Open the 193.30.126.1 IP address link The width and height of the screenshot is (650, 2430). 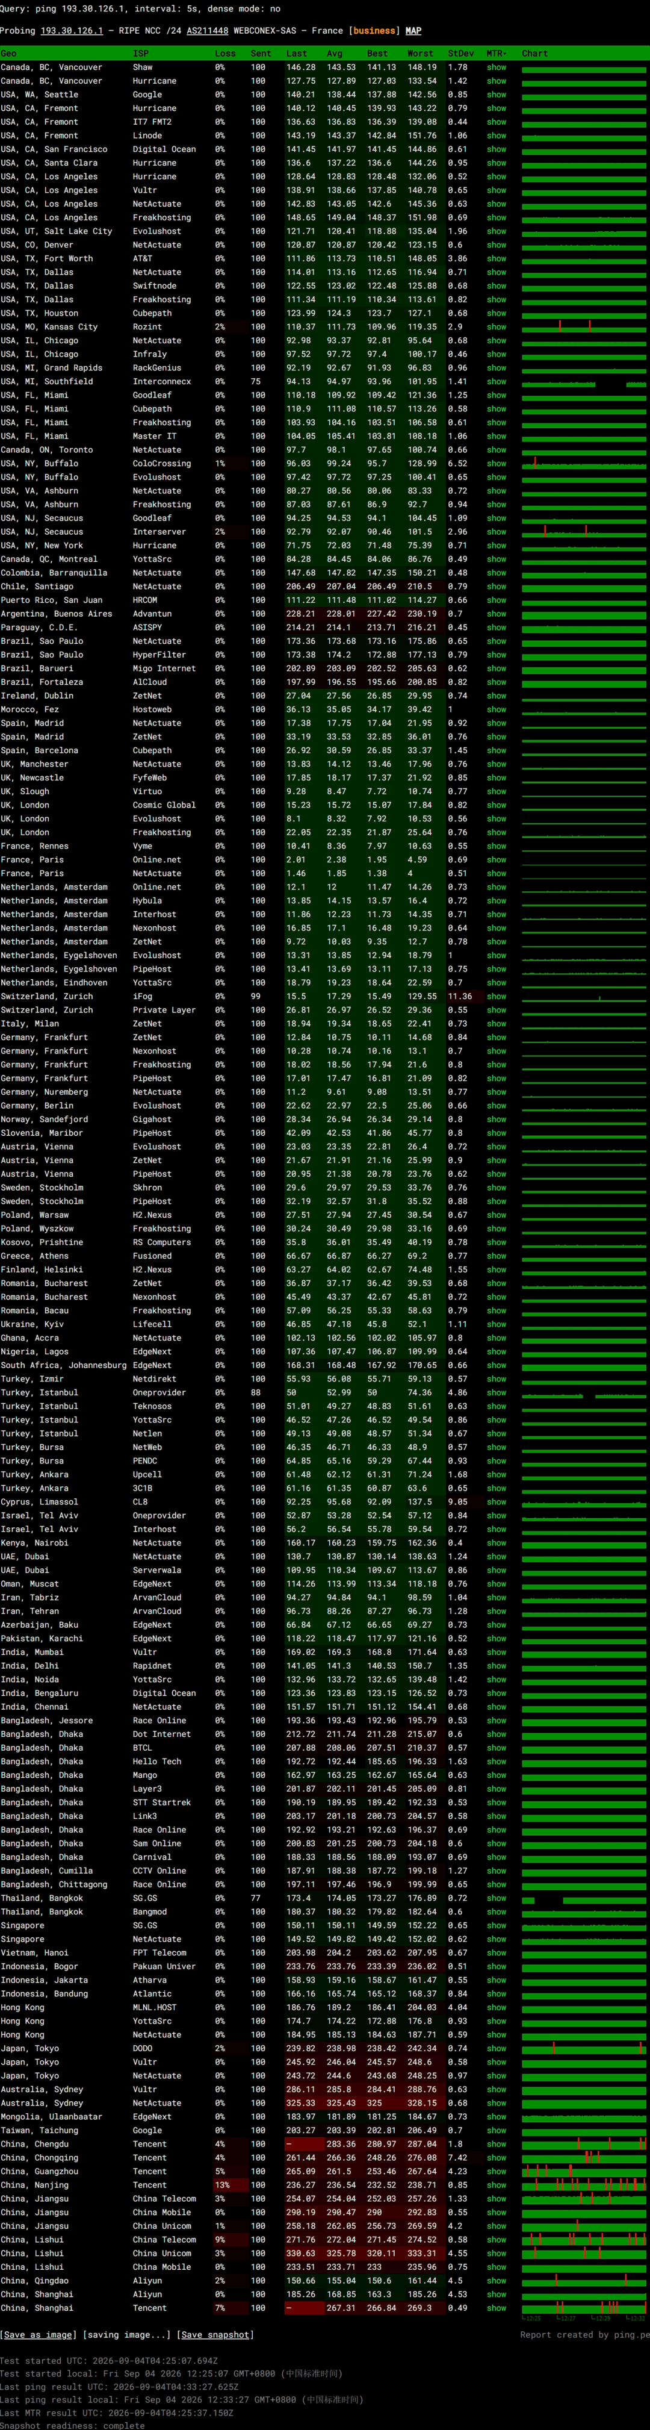pyautogui.click(x=72, y=31)
